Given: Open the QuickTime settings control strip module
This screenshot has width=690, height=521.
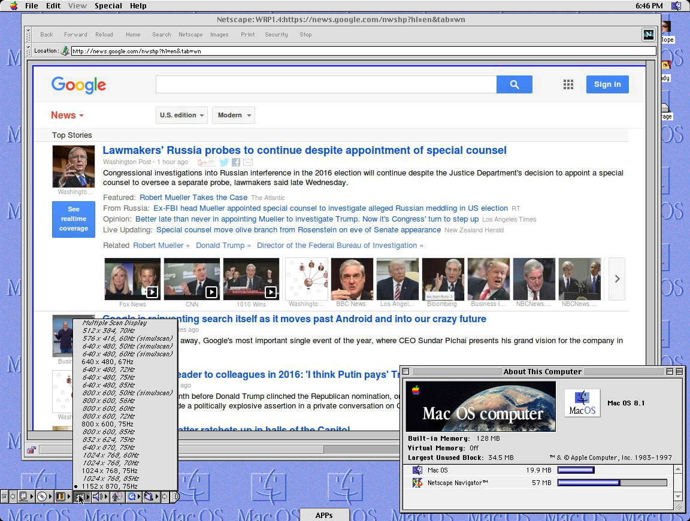Looking at the screenshot, I should (x=134, y=497).
